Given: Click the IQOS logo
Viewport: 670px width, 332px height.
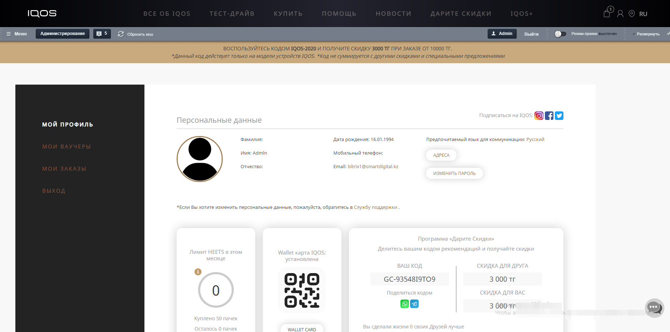Looking at the screenshot, I should (x=42, y=14).
